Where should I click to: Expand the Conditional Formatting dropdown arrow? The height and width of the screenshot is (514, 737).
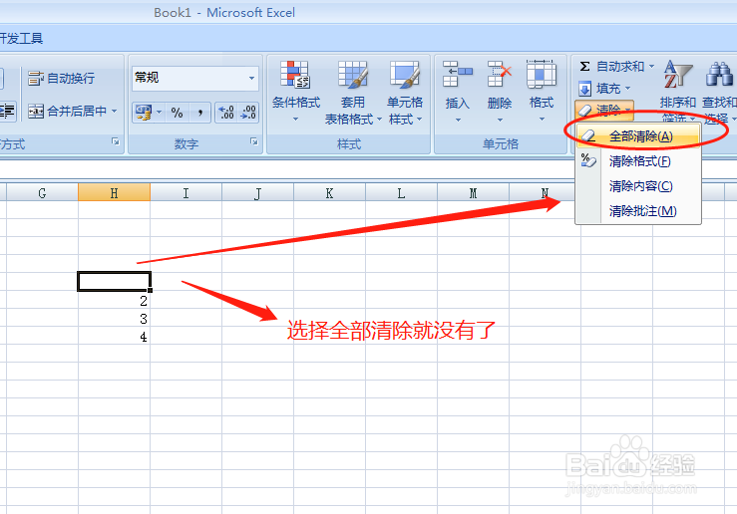295,120
